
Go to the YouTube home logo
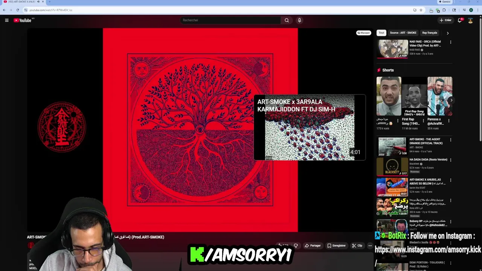pos(23,20)
